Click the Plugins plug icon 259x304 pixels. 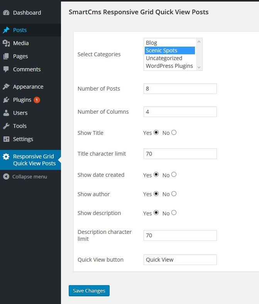6,100
